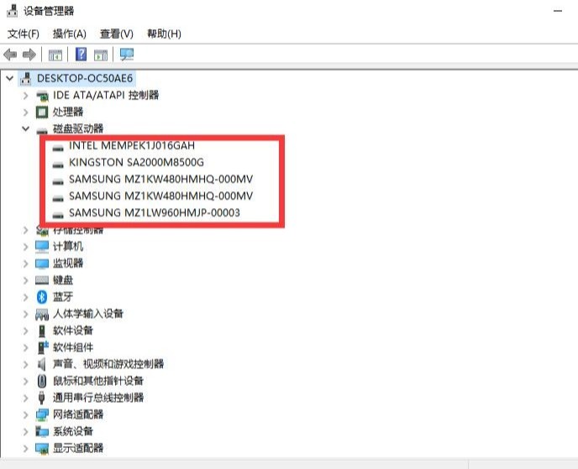Select the 人体学输入设备 label
The width and height of the screenshot is (578, 469).
point(88,314)
